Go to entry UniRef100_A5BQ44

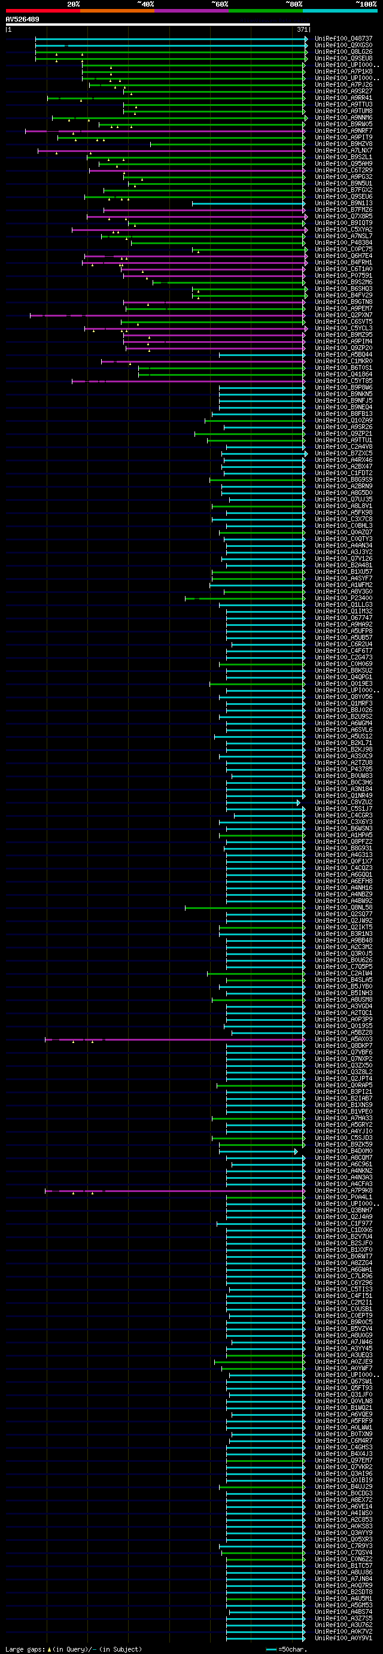tap(343, 354)
